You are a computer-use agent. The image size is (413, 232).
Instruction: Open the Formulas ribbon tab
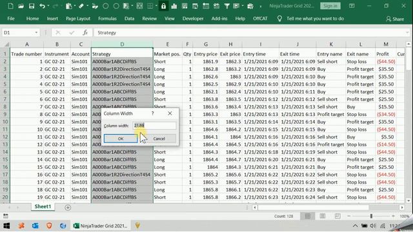(x=107, y=19)
